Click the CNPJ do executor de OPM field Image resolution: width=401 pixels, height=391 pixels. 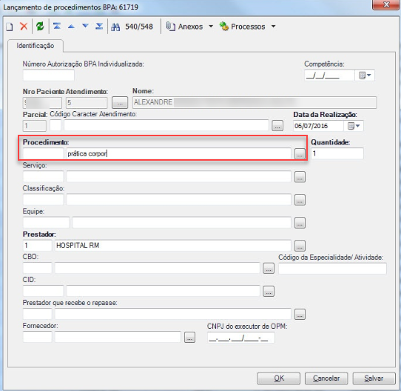point(241,338)
